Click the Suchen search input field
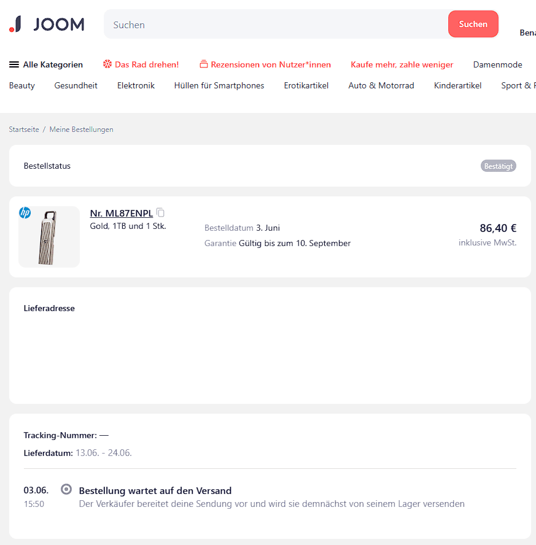Image resolution: width=536 pixels, height=545 pixels. coord(276,25)
